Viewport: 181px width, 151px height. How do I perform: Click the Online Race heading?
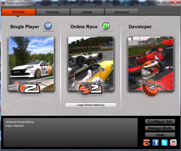[x=84, y=27]
